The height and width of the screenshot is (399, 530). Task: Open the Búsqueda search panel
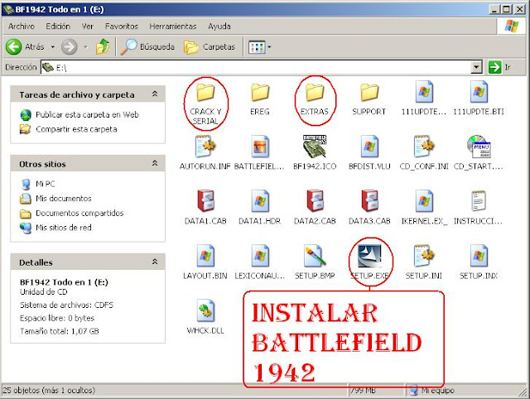click(x=147, y=46)
